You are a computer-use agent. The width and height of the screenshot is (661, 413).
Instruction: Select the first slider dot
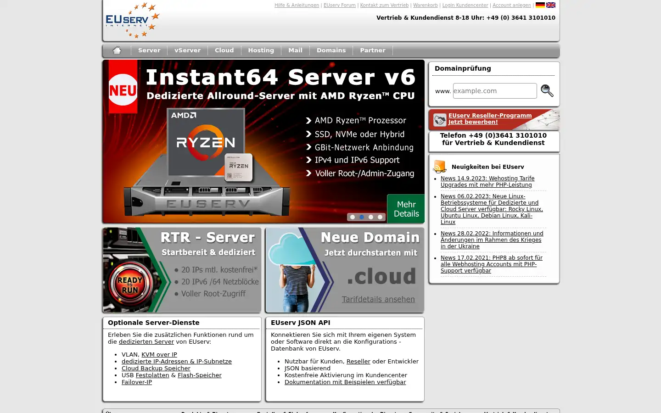click(353, 217)
